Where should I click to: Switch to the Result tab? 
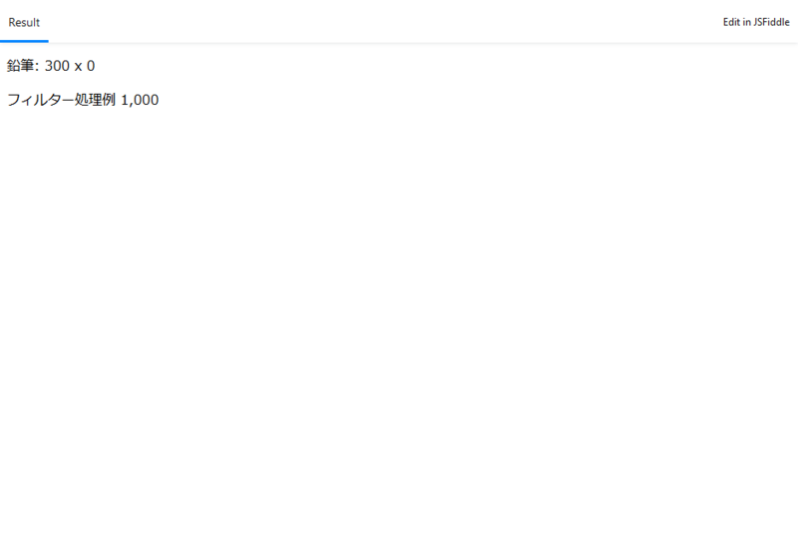click(24, 22)
